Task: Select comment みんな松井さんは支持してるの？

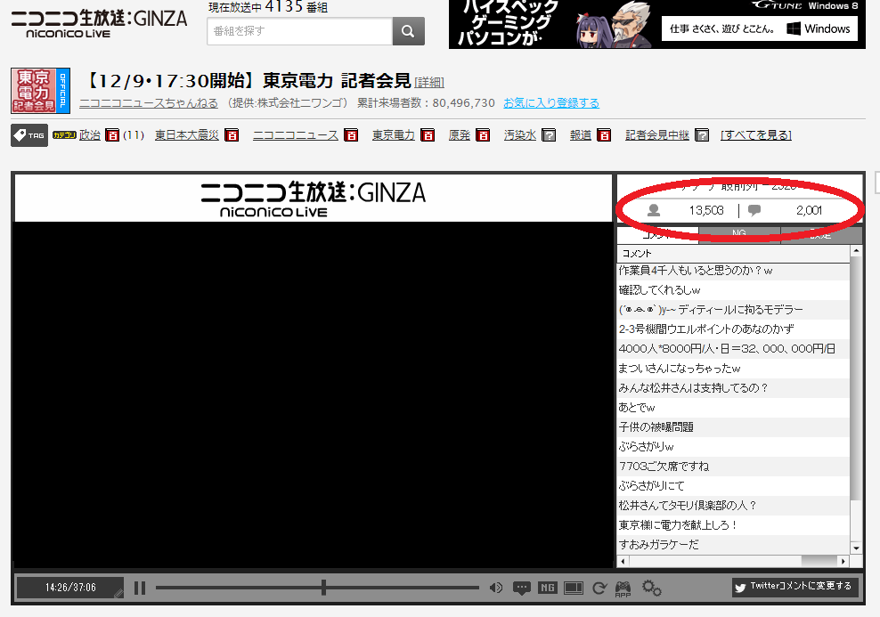Action: [x=734, y=388]
